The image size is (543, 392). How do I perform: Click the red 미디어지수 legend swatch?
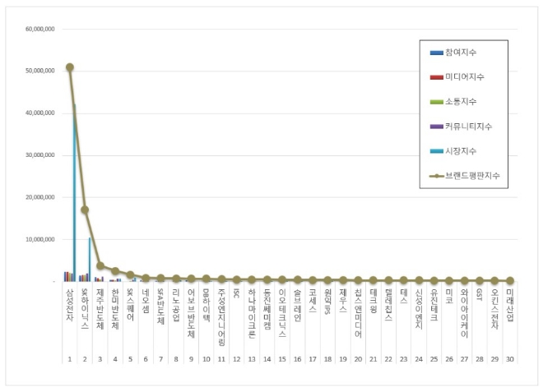436,77
